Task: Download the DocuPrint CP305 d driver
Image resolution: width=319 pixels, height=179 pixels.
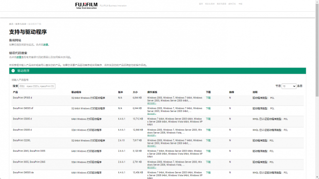Action: coord(208,98)
